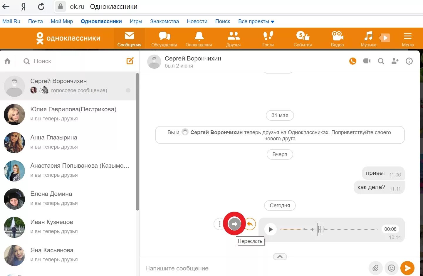Open the Сообщения tab
Viewport: 423px width, 276px height.
[x=129, y=38]
